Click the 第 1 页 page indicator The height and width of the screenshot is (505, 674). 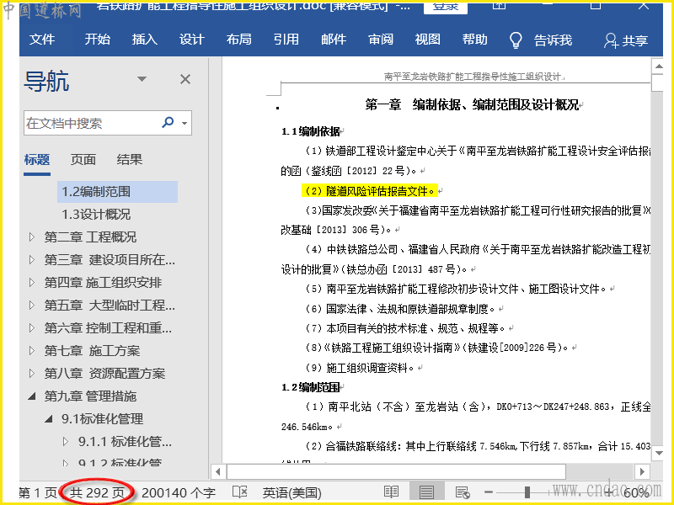(x=38, y=493)
